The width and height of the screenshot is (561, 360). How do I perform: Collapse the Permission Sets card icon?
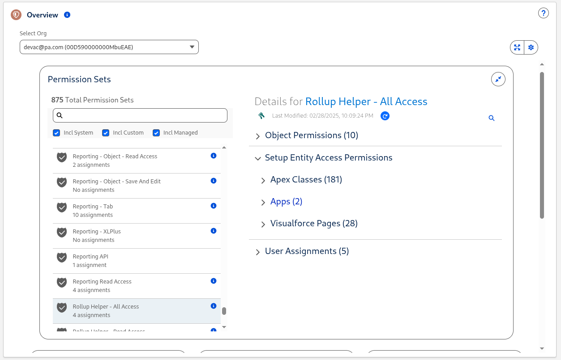click(498, 79)
